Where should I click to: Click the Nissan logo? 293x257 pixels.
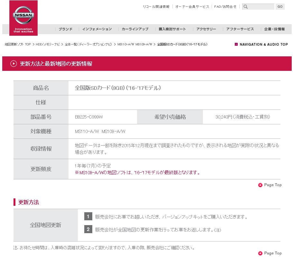23,18
